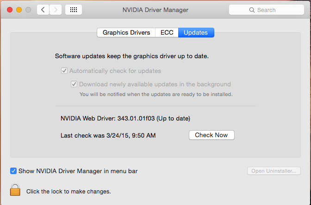Click the magnifying glass in the search box

[252, 10]
